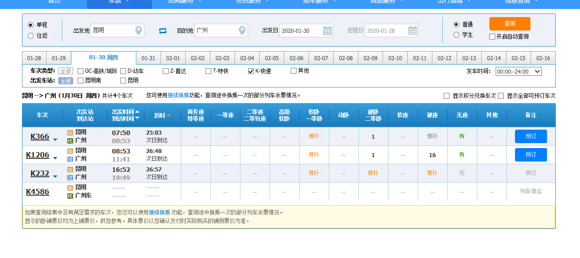Open 接续换乘 link above results table
This screenshot has width=580, height=258.
tap(179, 96)
